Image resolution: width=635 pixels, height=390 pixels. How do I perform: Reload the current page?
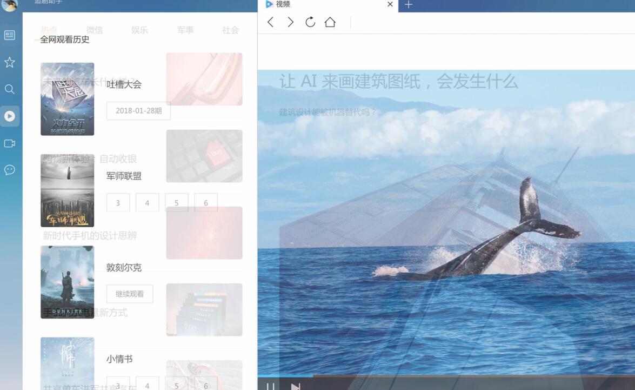point(310,22)
